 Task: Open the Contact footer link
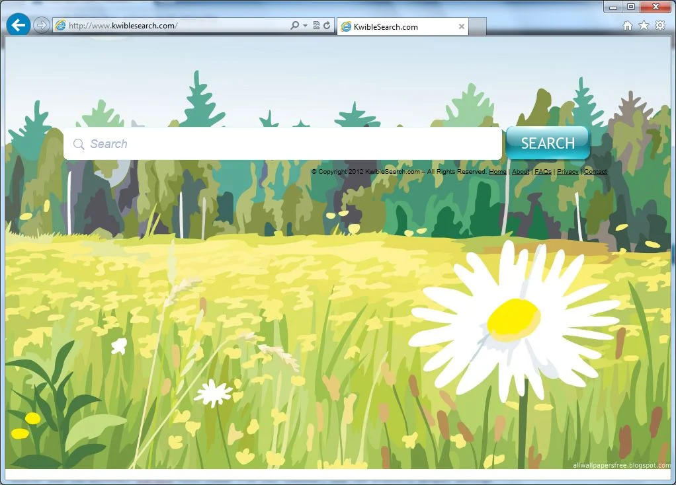tap(595, 171)
